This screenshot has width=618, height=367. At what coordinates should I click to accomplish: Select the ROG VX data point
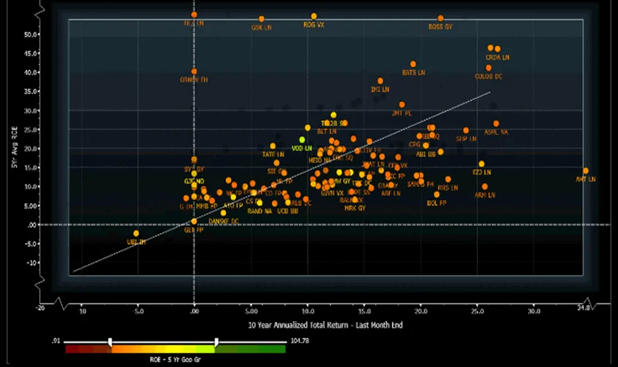(x=314, y=16)
